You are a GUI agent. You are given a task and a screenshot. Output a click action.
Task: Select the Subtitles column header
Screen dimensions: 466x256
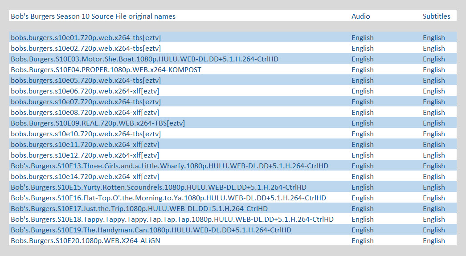click(x=436, y=16)
